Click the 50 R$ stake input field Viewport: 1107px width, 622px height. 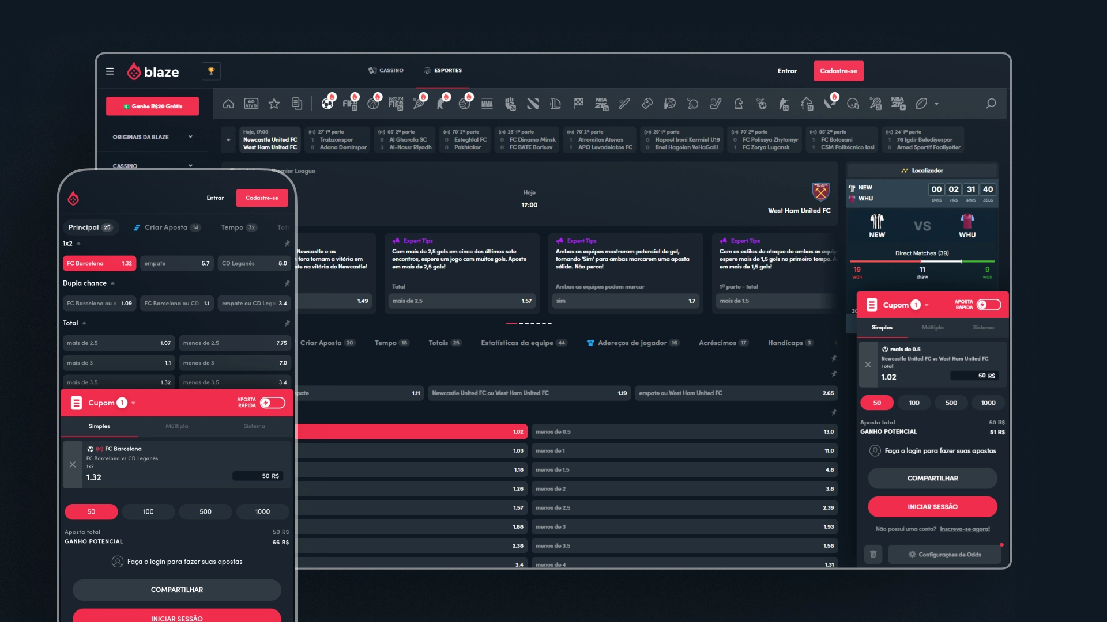click(974, 376)
